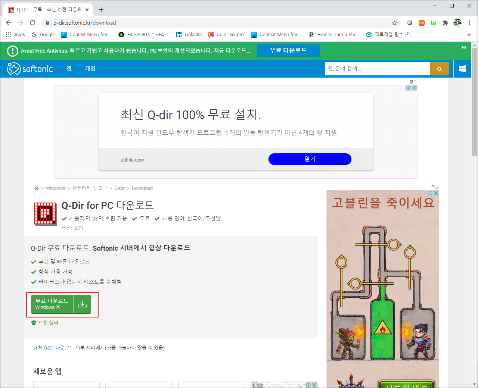Open a new browser tab
Screen dimensions: 478x388
point(101,10)
